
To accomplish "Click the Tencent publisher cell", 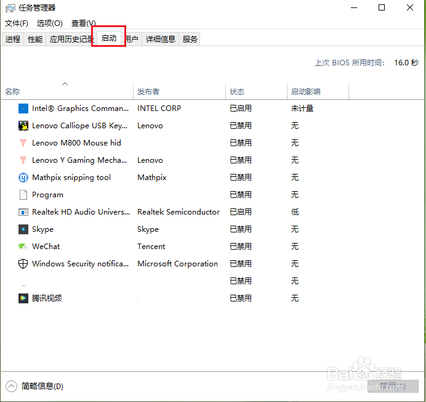I will pyautogui.click(x=151, y=247).
